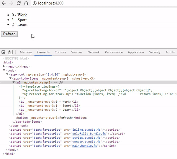Viewport: 177px width, 159px height.
Task: Select the closing /html tag row
Action: tap(9, 154)
